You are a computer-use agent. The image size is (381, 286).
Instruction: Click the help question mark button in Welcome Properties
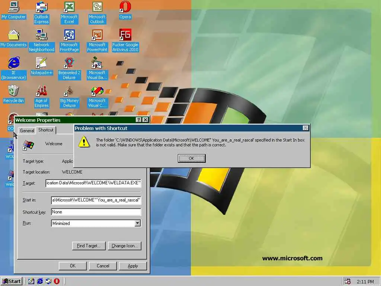point(138,120)
